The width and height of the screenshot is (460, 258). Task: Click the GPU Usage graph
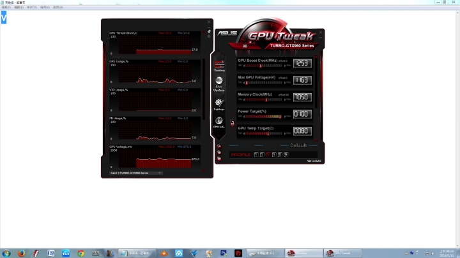tap(155, 73)
